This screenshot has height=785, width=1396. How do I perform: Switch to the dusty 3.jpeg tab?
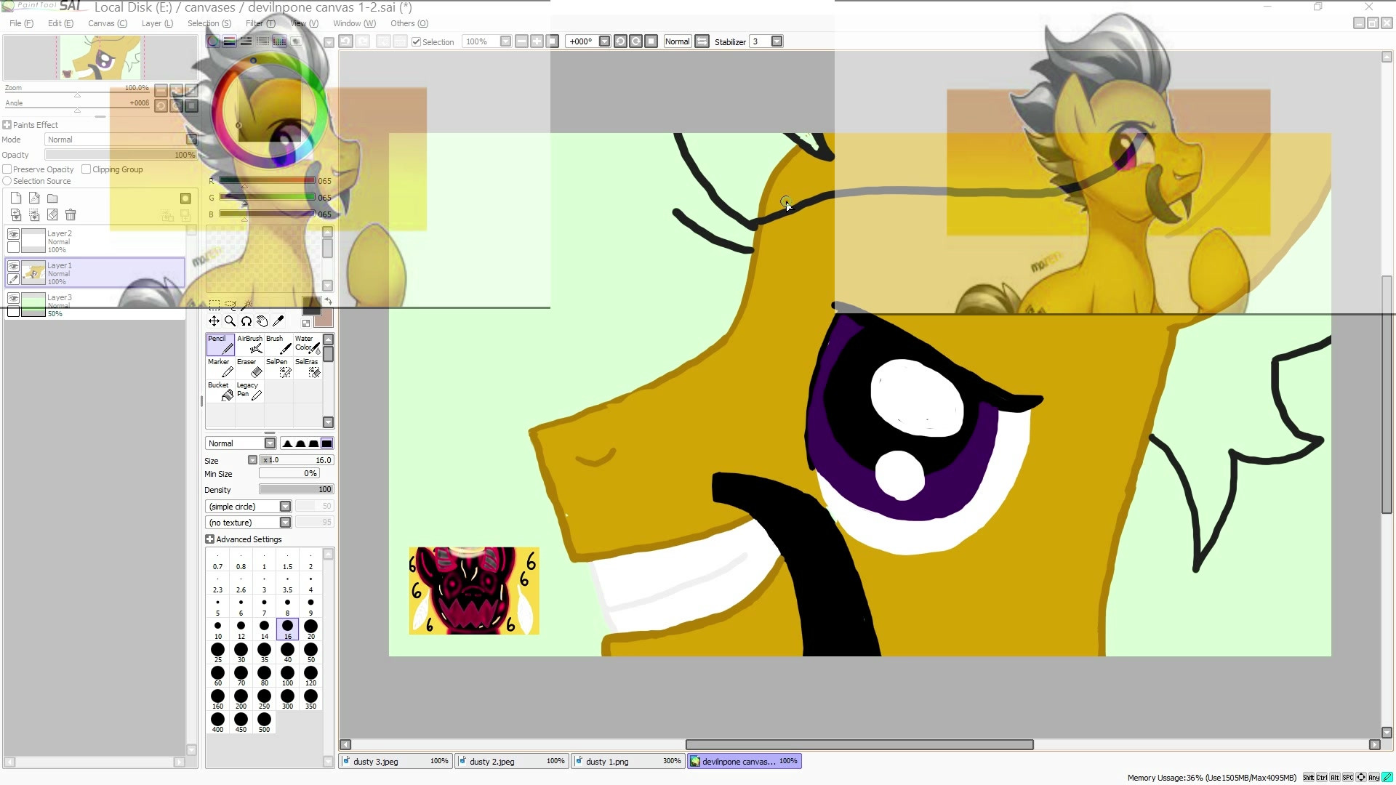click(396, 761)
